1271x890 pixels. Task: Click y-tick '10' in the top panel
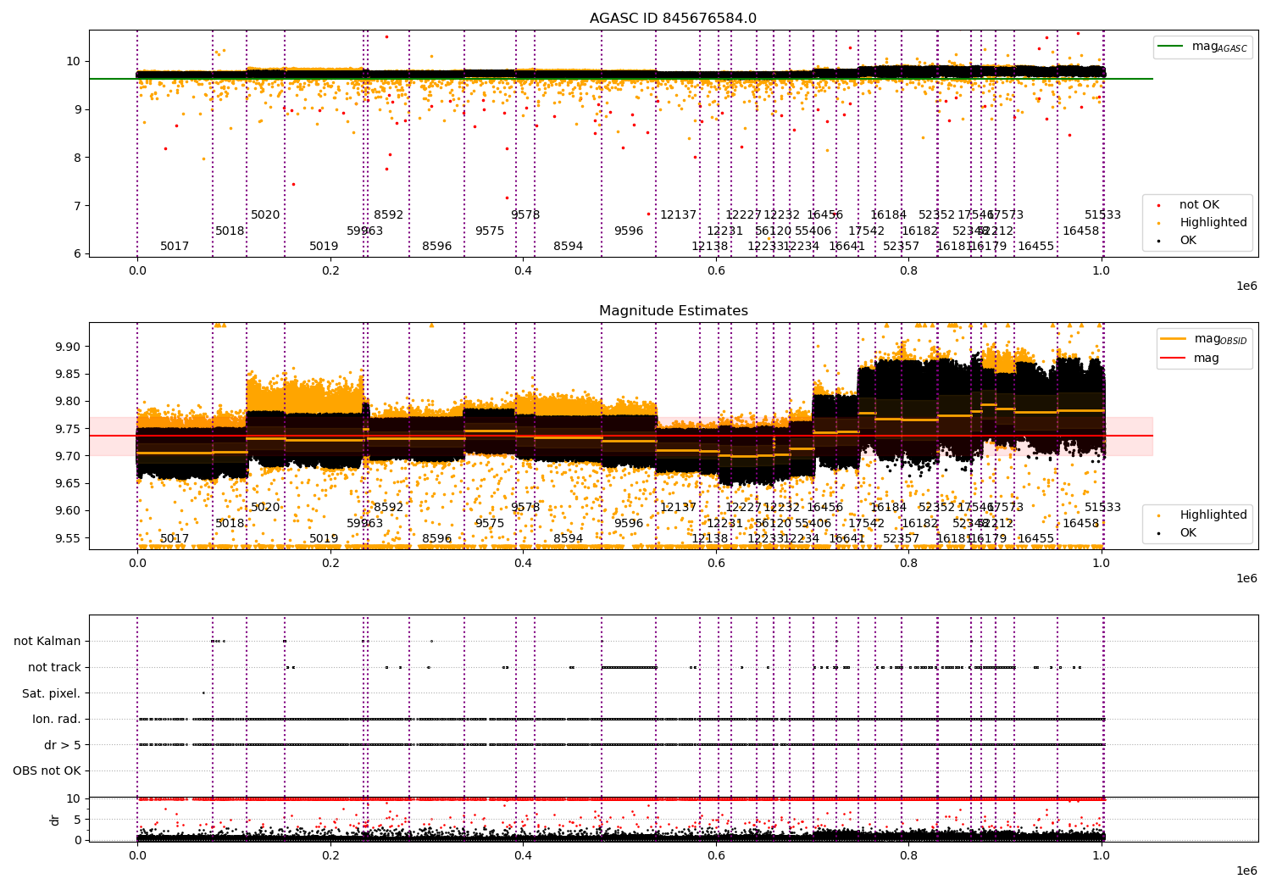(74, 61)
